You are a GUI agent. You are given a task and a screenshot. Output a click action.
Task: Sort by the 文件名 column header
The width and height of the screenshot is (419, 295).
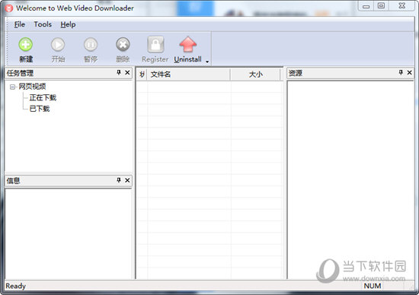[x=189, y=75]
